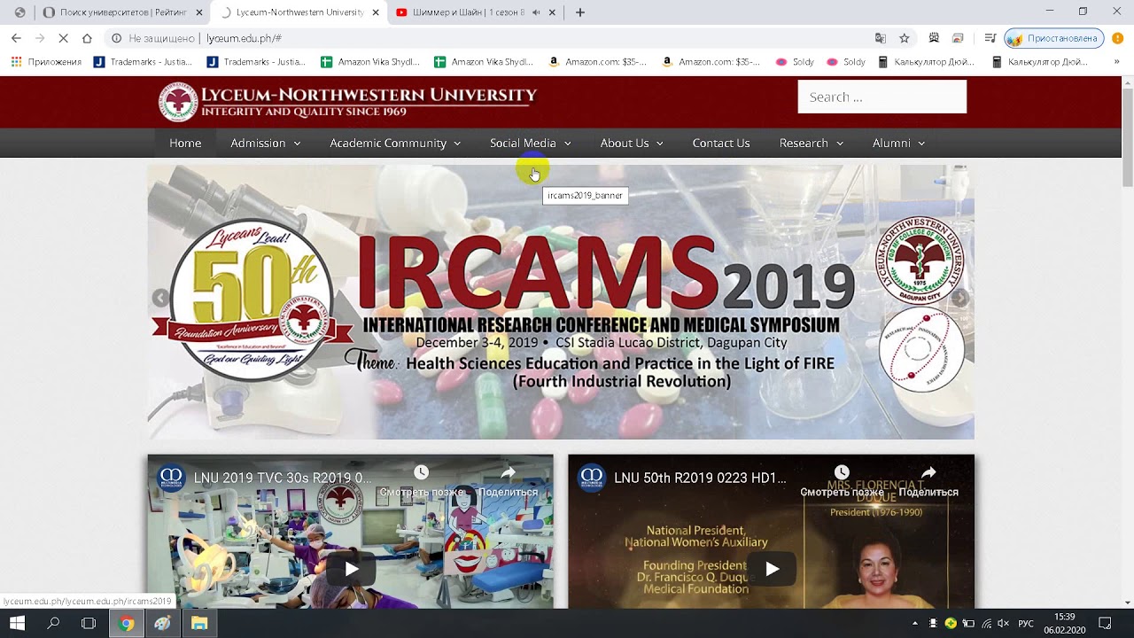Stop loading the current page
This screenshot has height=638, width=1134.
pos(64,38)
